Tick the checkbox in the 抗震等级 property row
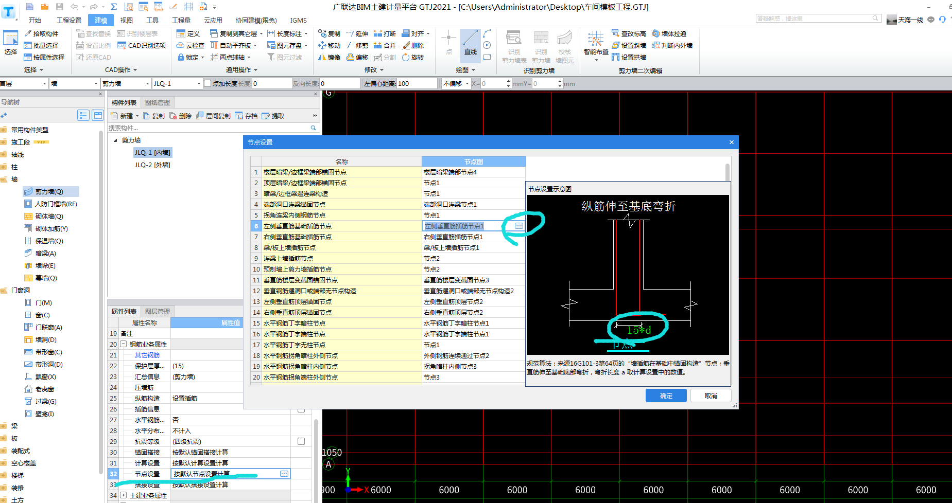 pos(301,441)
